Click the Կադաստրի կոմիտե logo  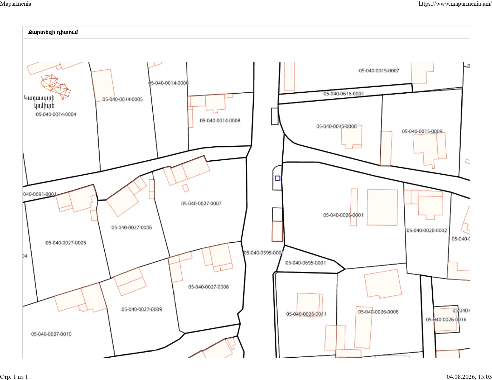click(47, 92)
